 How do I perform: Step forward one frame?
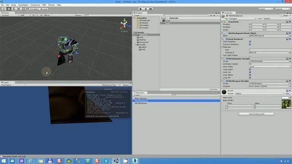[x=151, y=9]
